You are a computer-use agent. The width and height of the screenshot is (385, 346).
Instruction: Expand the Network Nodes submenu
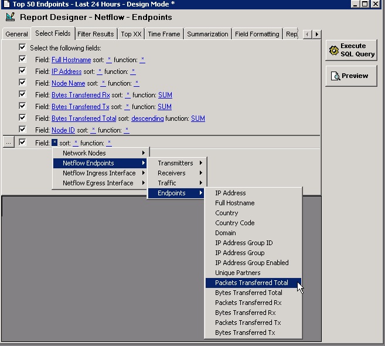tap(100, 153)
